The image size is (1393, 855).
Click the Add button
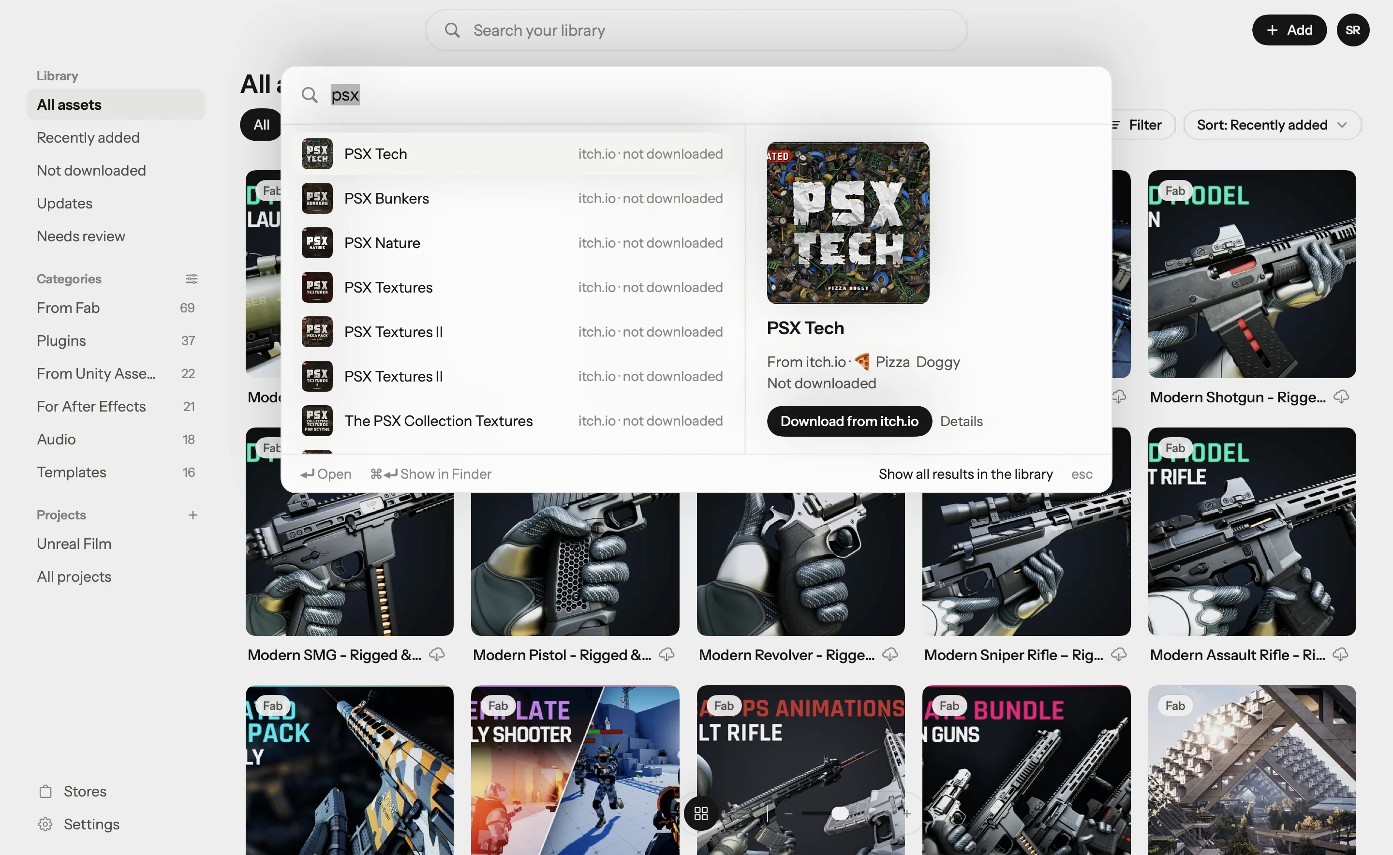[x=1289, y=30]
